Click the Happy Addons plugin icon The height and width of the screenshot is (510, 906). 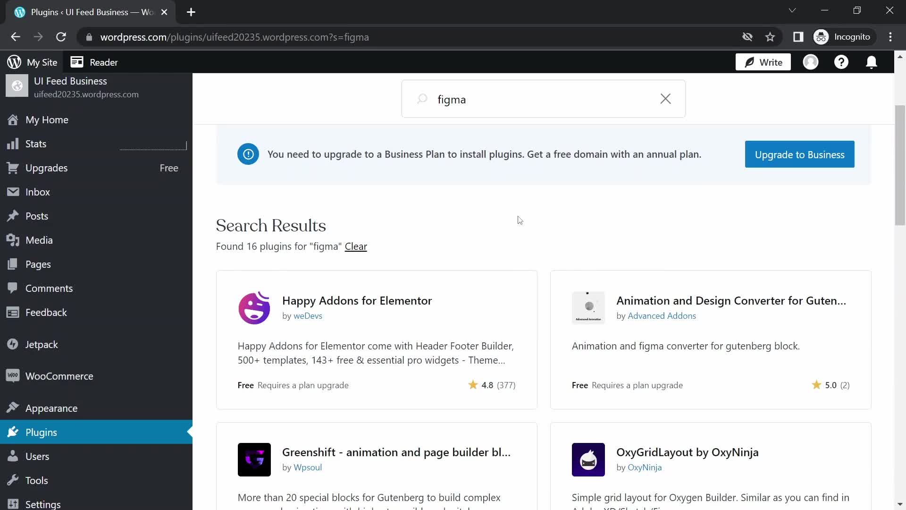[254, 308]
